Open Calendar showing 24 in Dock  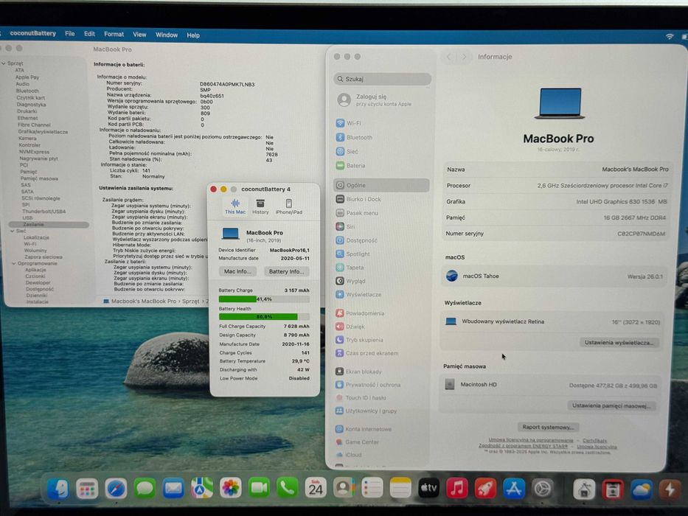point(316,488)
